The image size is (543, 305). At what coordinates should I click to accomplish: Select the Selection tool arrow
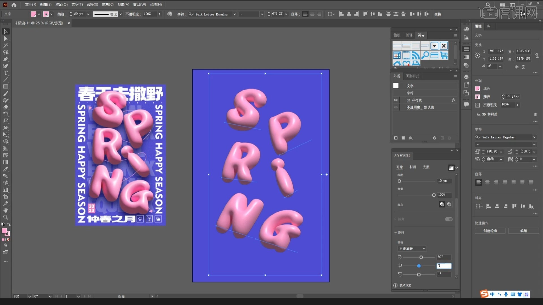point(5,32)
